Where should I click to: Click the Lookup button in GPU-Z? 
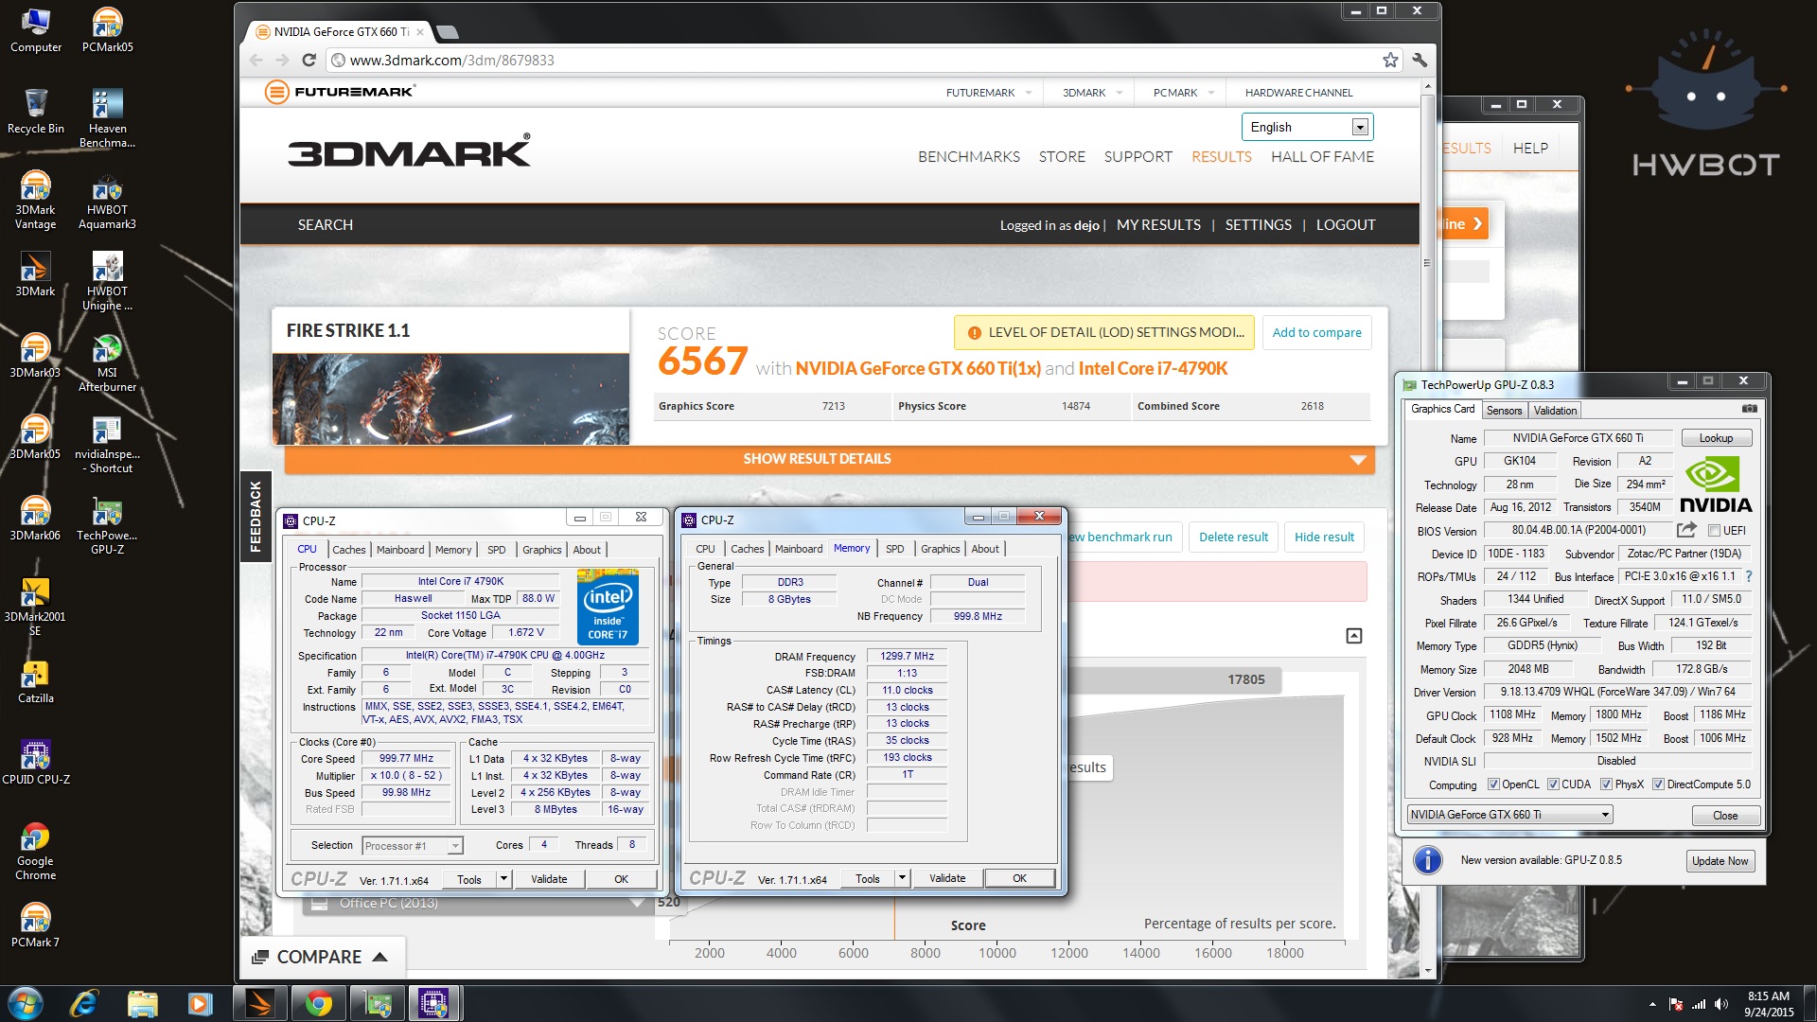[1716, 438]
